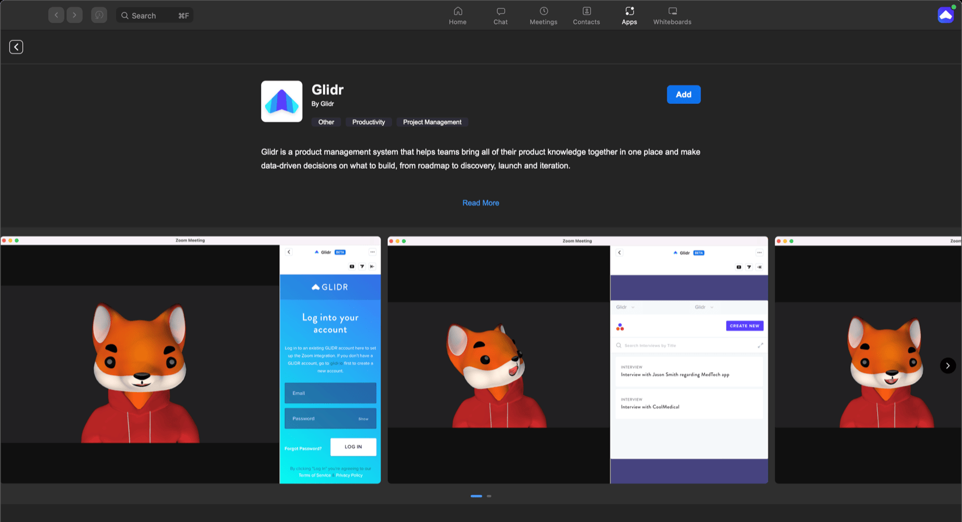The image size is (962, 522).
Task: Advance carousel with the next arrow
Action: (x=948, y=366)
